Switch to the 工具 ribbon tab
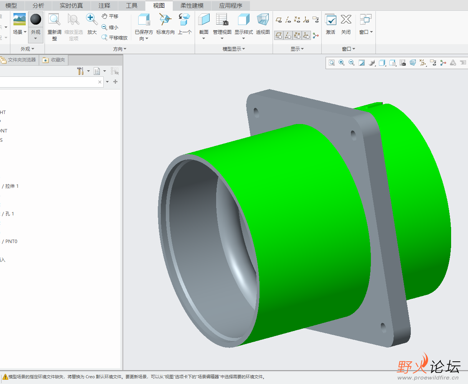The width and height of the screenshot is (468, 384). pos(132,6)
